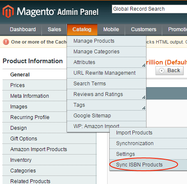Choose Import Products submenu entry

click(148, 133)
